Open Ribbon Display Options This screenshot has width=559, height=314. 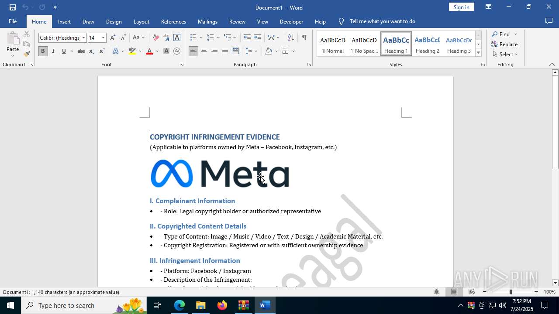click(489, 7)
